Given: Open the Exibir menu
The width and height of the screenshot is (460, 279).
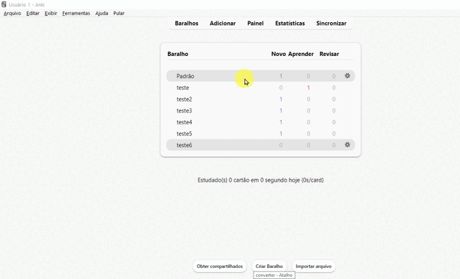Looking at the screenshot, I should pyautogui.click(x=50, y=13).
